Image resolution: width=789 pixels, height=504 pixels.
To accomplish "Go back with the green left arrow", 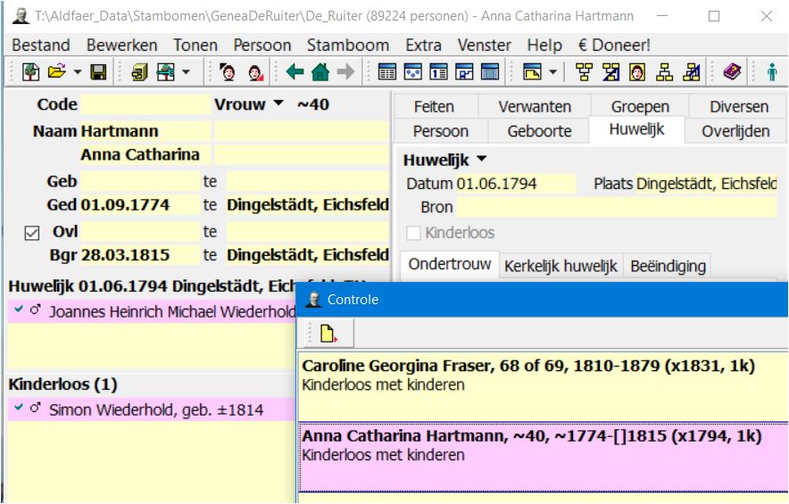I will pos(295,72).
